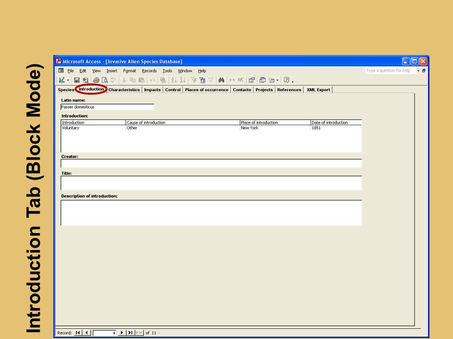The height and width of the screenshot is (339, 453).
Task: Click the Filter By Selection icon
Action: pyautogui.click(x=193, y=80)
